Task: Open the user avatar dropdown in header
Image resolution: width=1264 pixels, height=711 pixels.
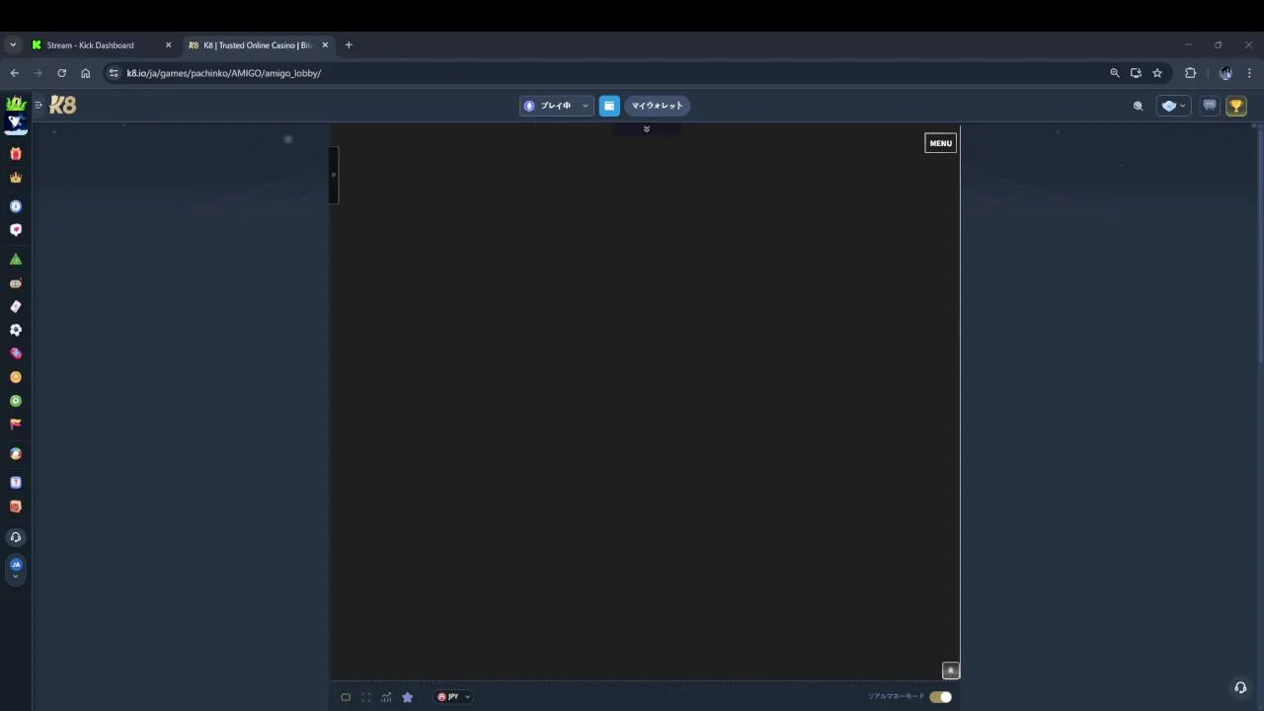Action: point(1173,106)
